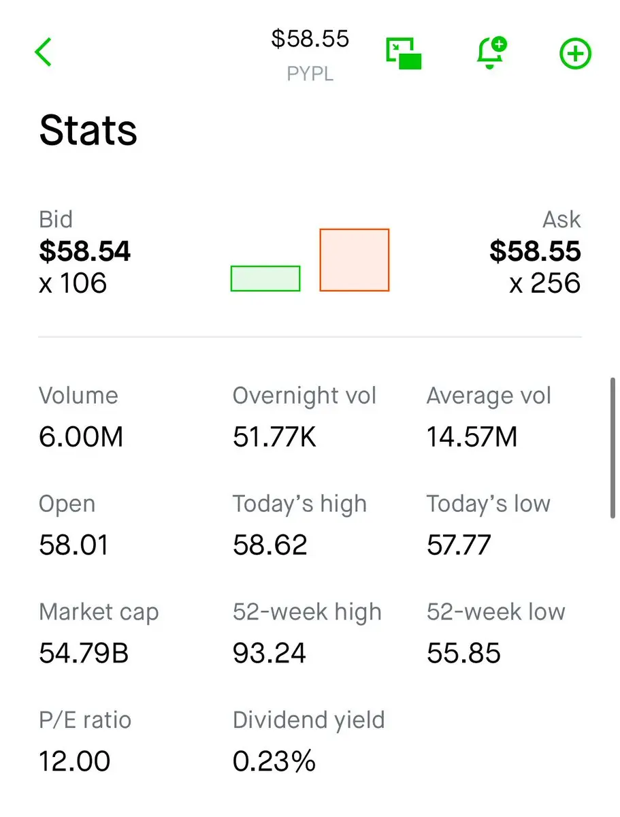
Task: Tap the 52-week low value
Action: [x=463, y=654]
